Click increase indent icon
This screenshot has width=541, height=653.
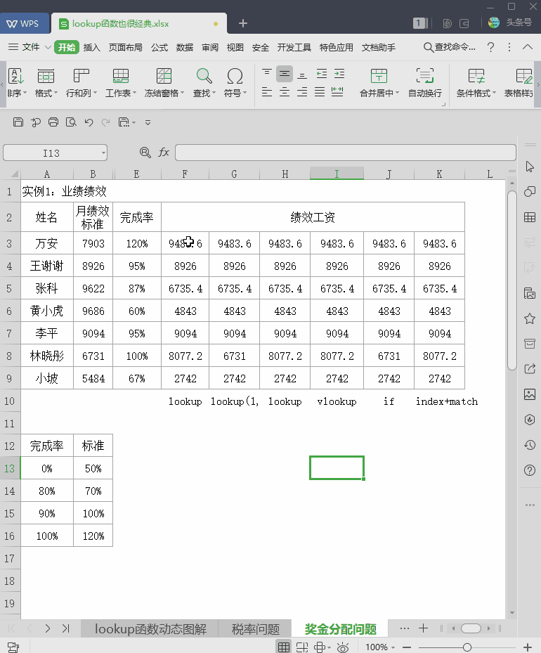coord(339,74)
